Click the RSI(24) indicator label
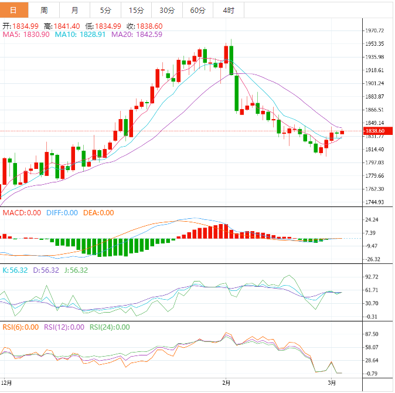The image size is (395, 393). click(x=110, y=327)
